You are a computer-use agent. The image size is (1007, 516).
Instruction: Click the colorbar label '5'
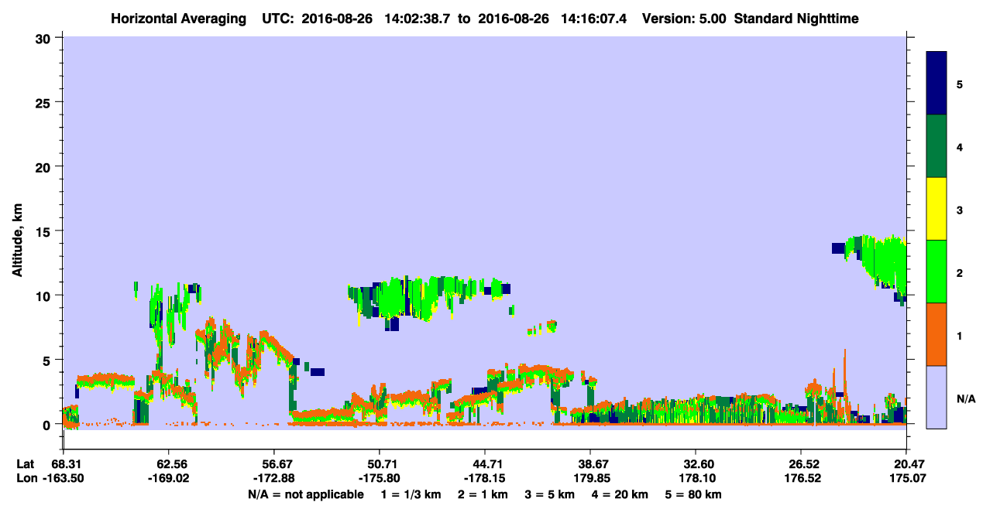pyautogui.click(x=960, y=84)
